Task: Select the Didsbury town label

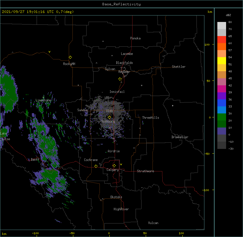Action: (108, 121)
